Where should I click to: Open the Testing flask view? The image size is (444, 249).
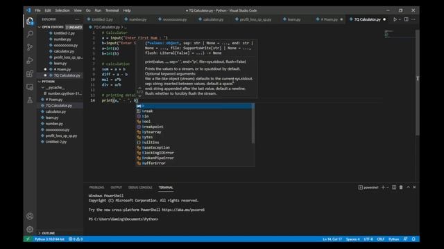pos(30,100)
